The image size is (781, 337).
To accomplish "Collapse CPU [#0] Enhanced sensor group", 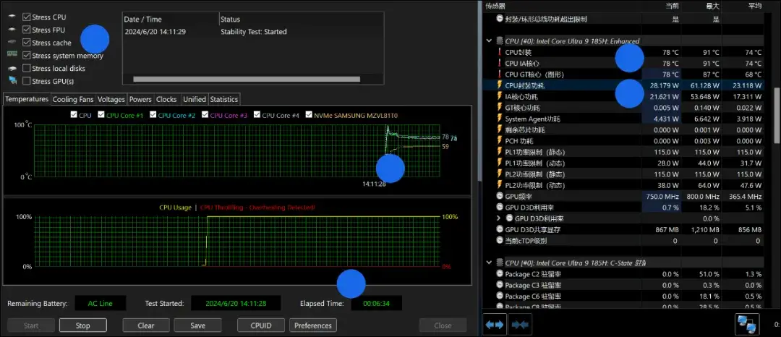I will pos(489,40).
